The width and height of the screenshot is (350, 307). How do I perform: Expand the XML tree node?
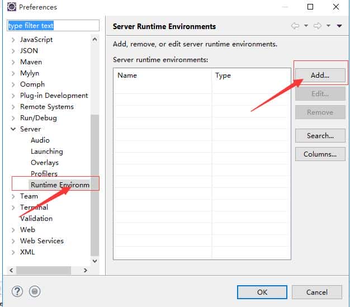[x=13, y=252]
